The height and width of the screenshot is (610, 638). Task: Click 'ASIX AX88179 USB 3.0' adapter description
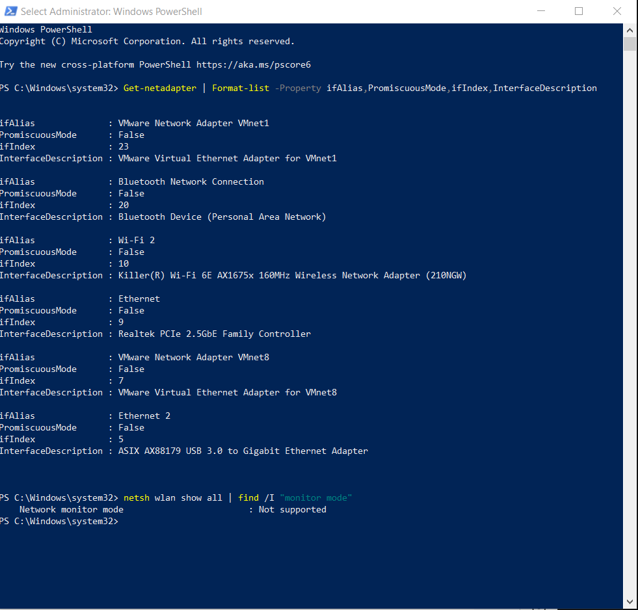tap(243, 451)
